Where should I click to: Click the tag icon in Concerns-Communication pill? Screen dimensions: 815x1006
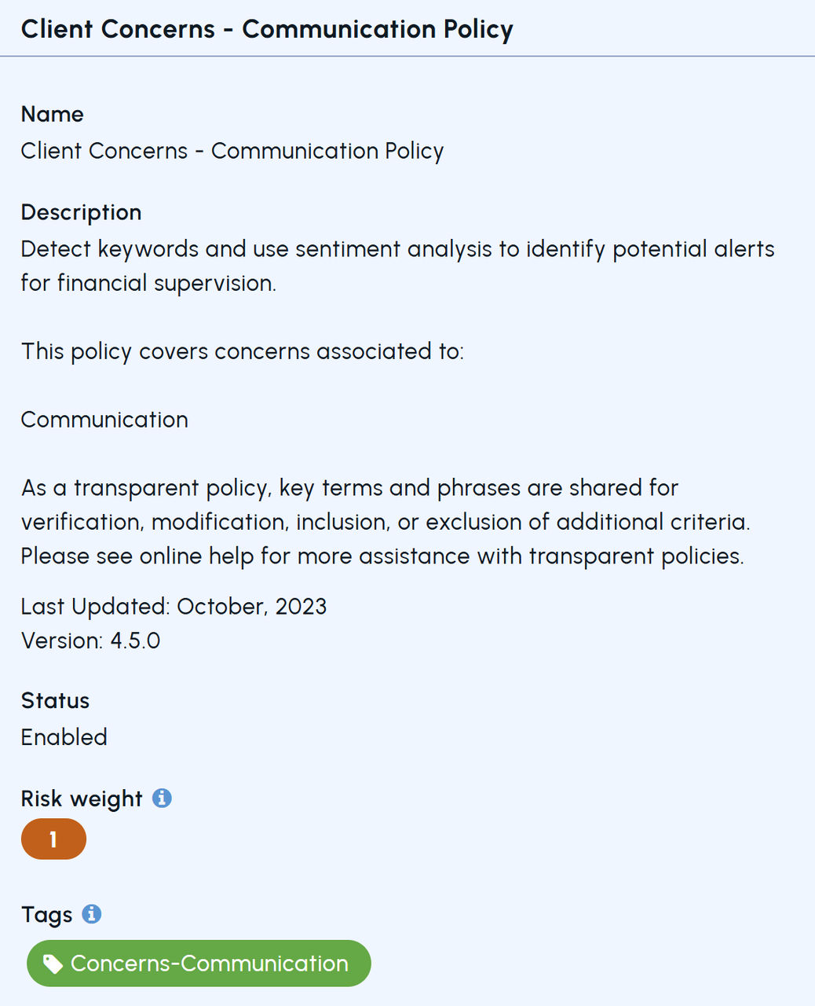[x=53, y=964]
